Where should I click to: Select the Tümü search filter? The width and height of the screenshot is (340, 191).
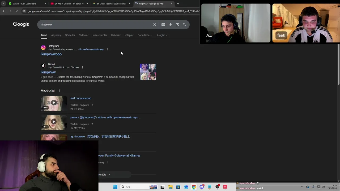point(44,35)
